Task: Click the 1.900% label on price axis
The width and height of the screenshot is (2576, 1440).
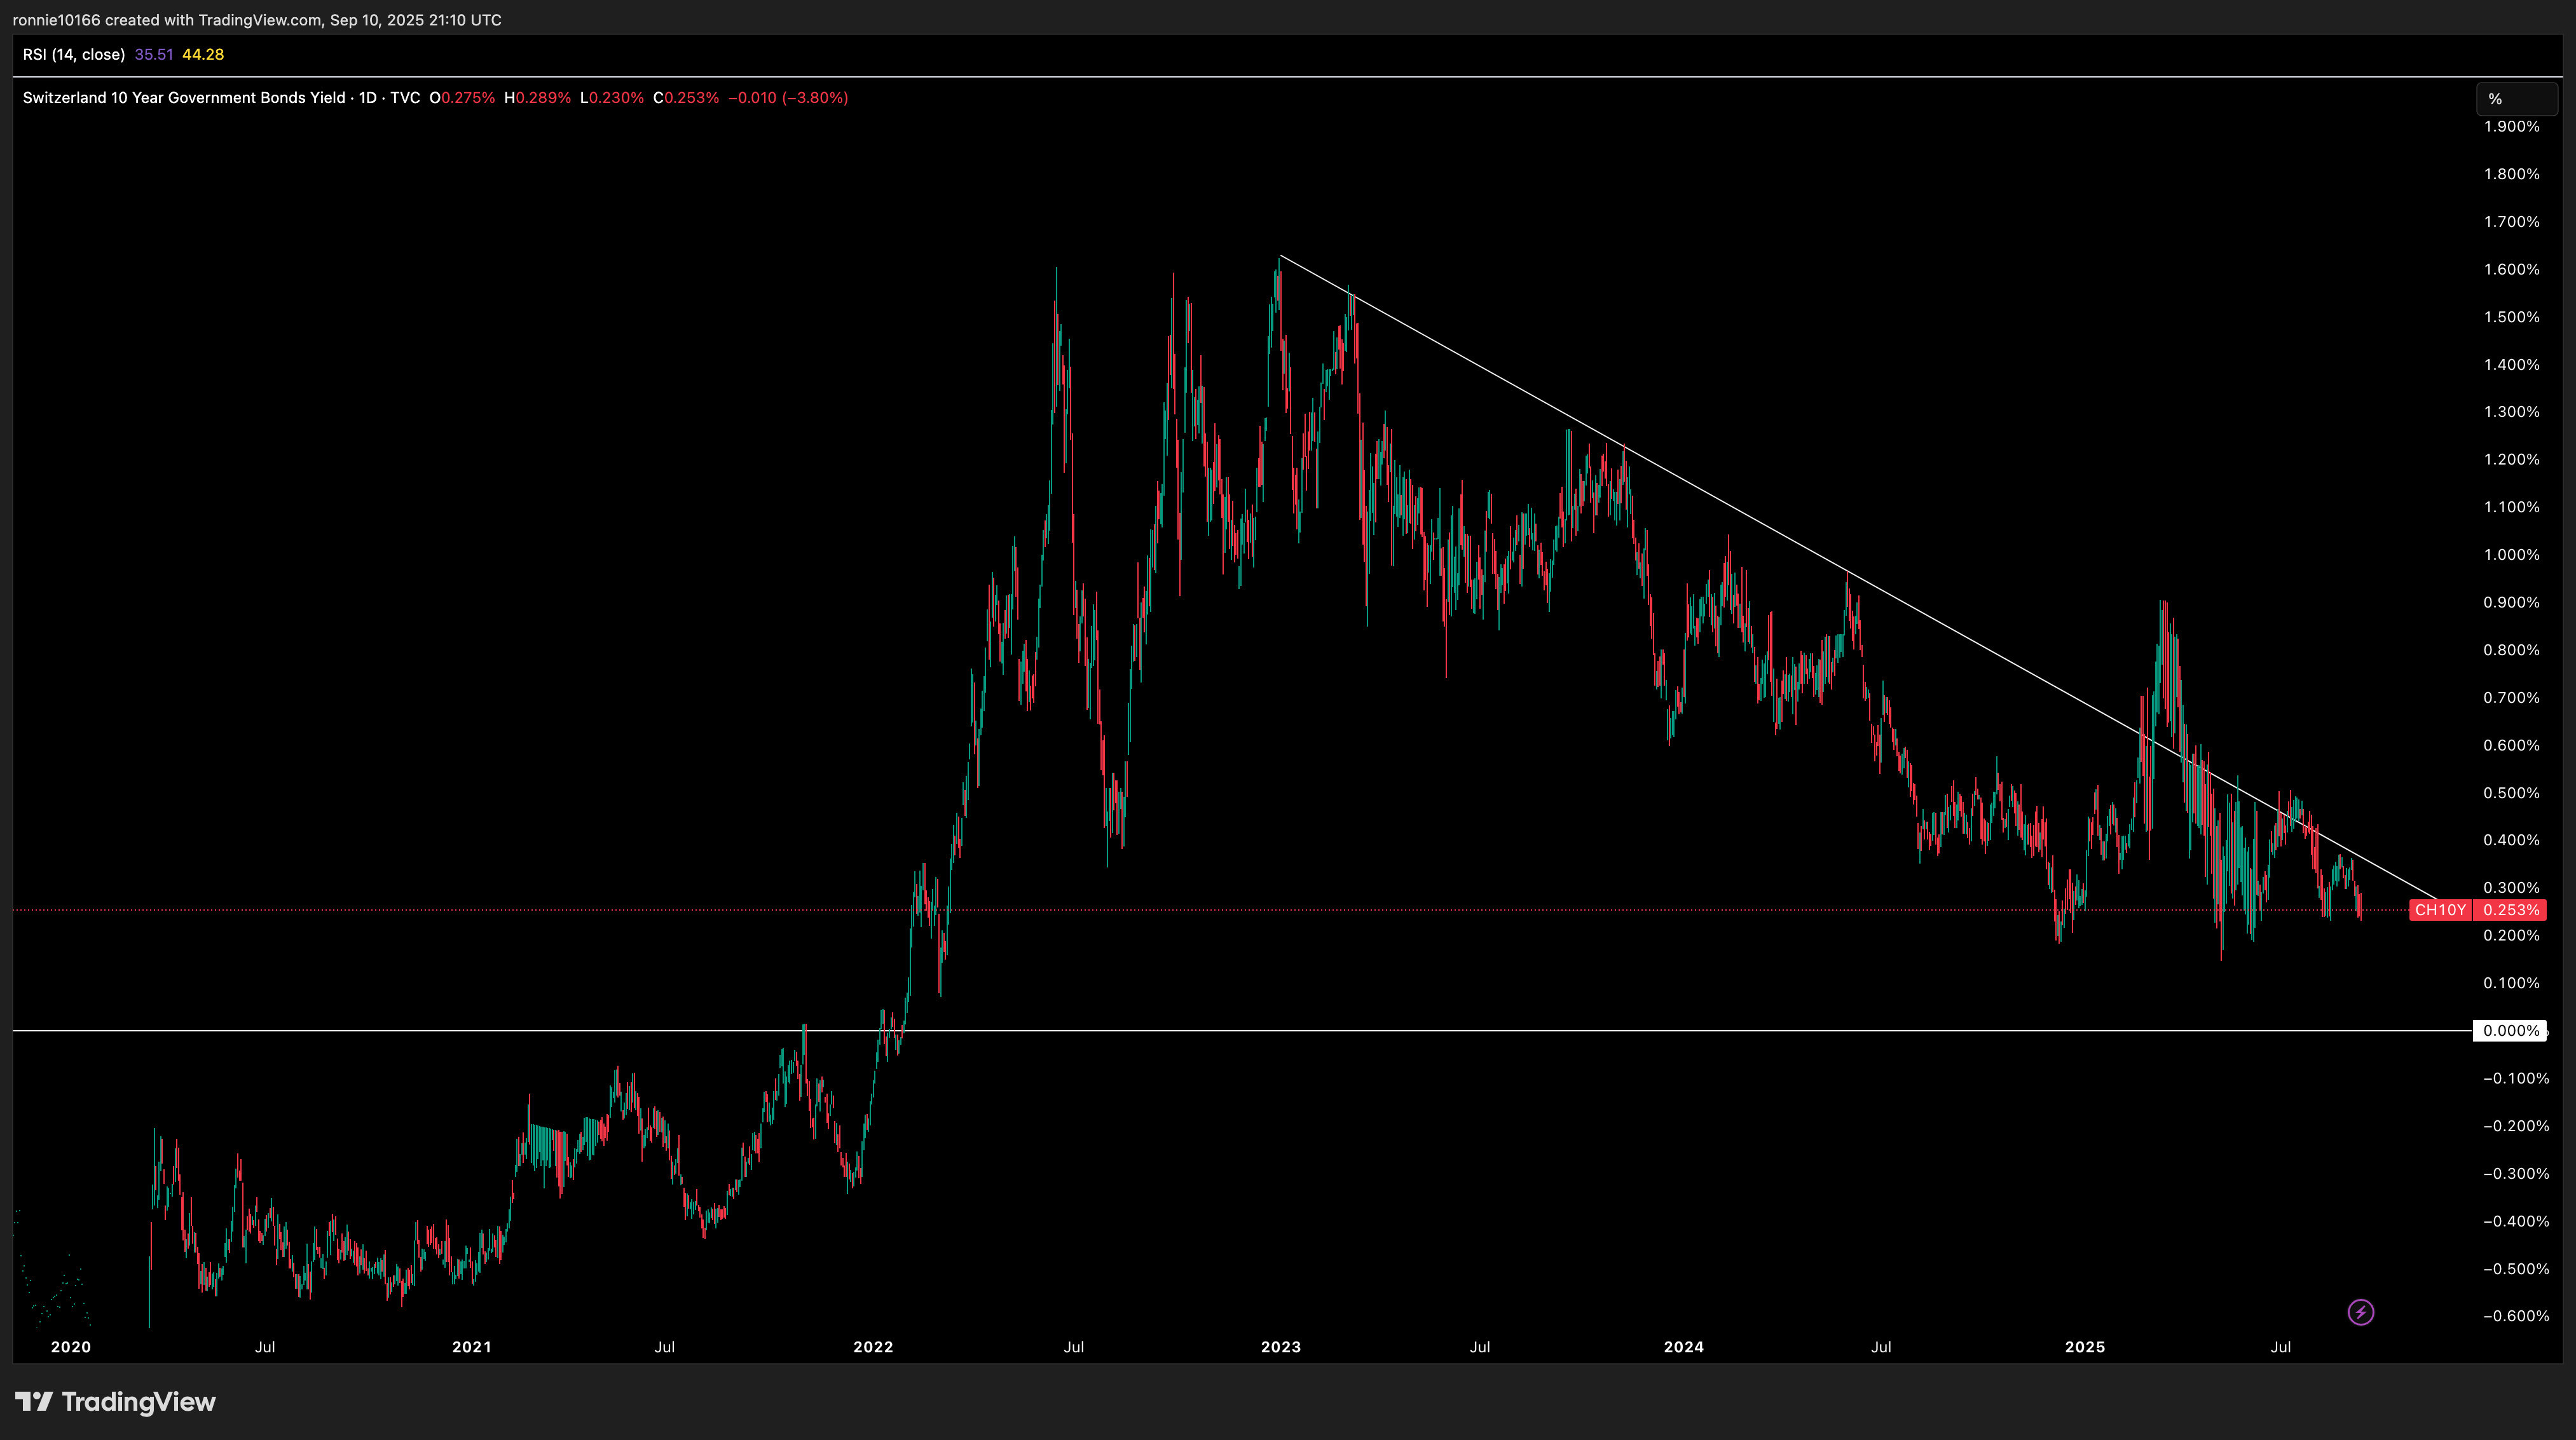Action: coord(2511,127)
